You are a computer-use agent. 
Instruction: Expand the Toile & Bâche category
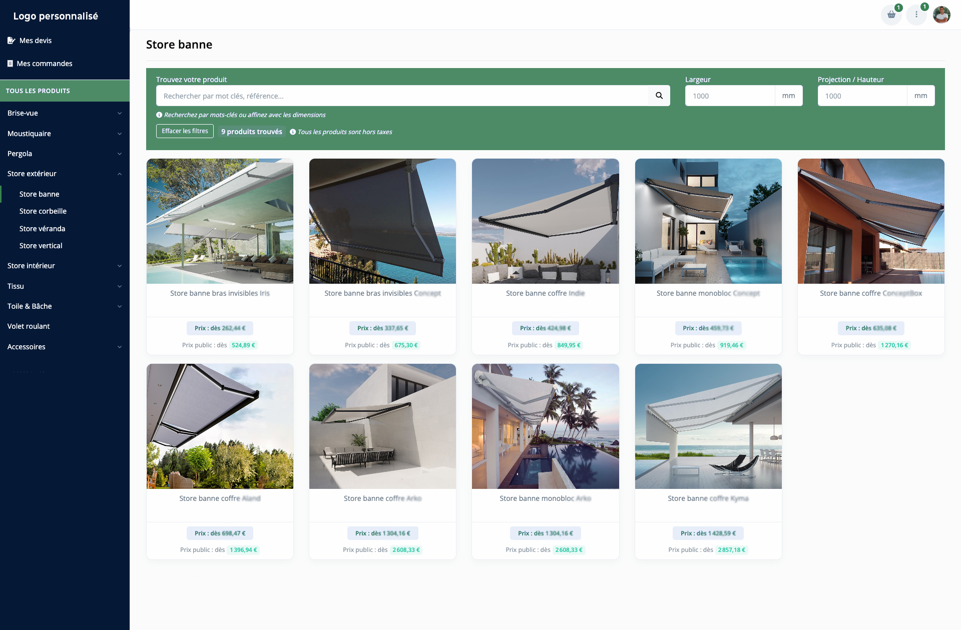point(65,306)
